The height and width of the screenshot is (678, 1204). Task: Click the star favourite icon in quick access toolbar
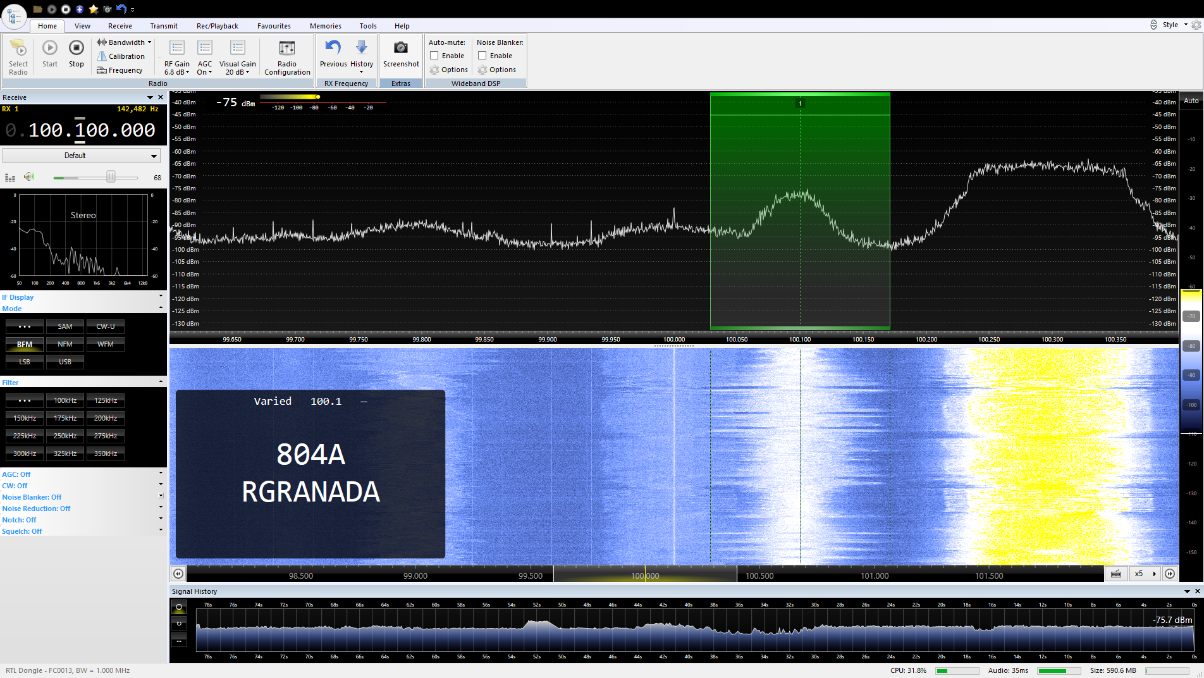point(94,9)
